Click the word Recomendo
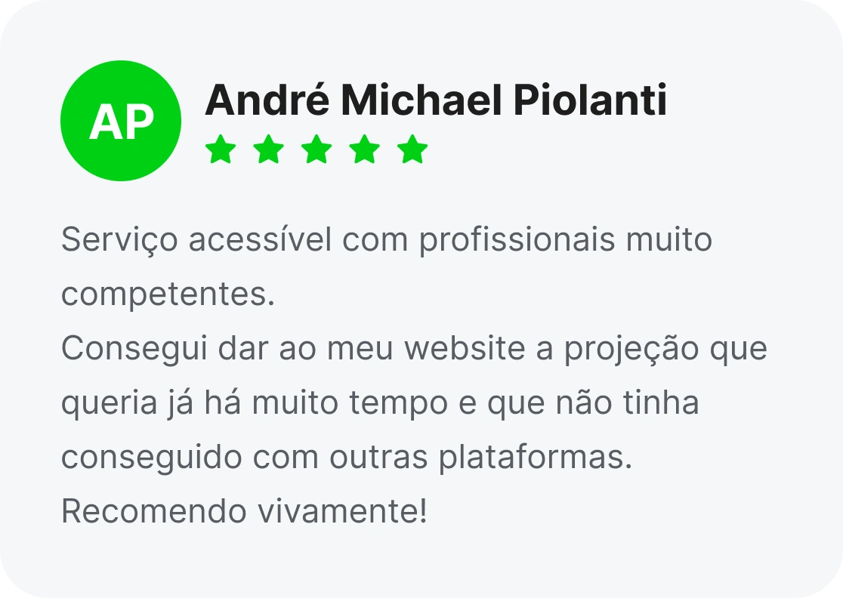This screenshot has width=843, height=598. pyautogui.click(x=154, y=511)
